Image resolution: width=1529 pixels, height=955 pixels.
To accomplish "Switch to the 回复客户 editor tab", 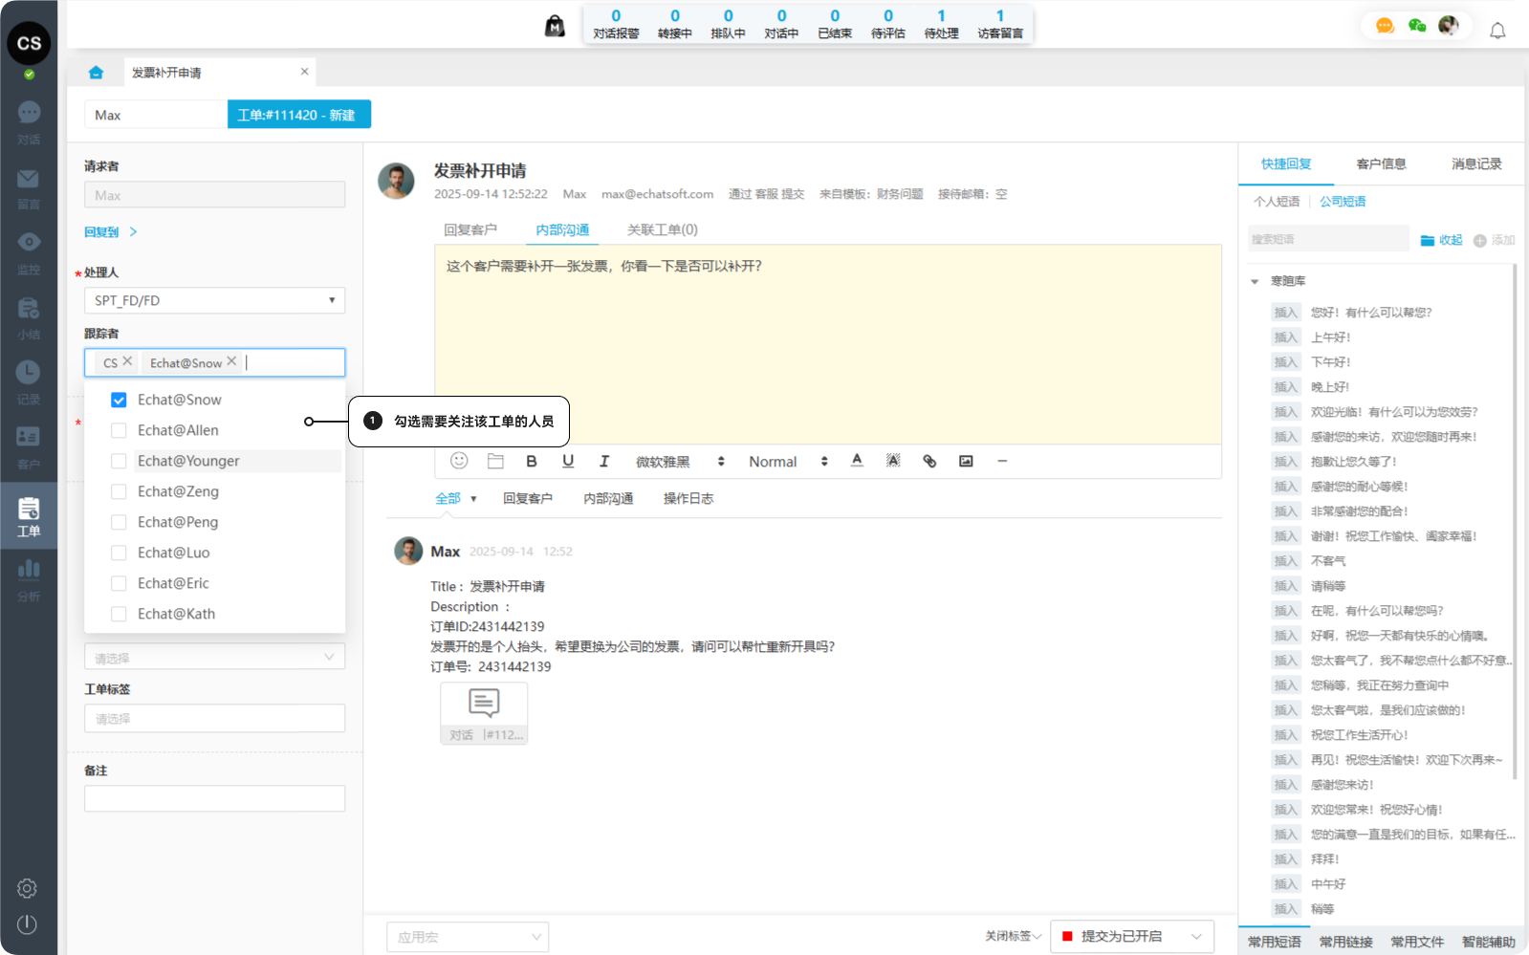I will [470, 229].
